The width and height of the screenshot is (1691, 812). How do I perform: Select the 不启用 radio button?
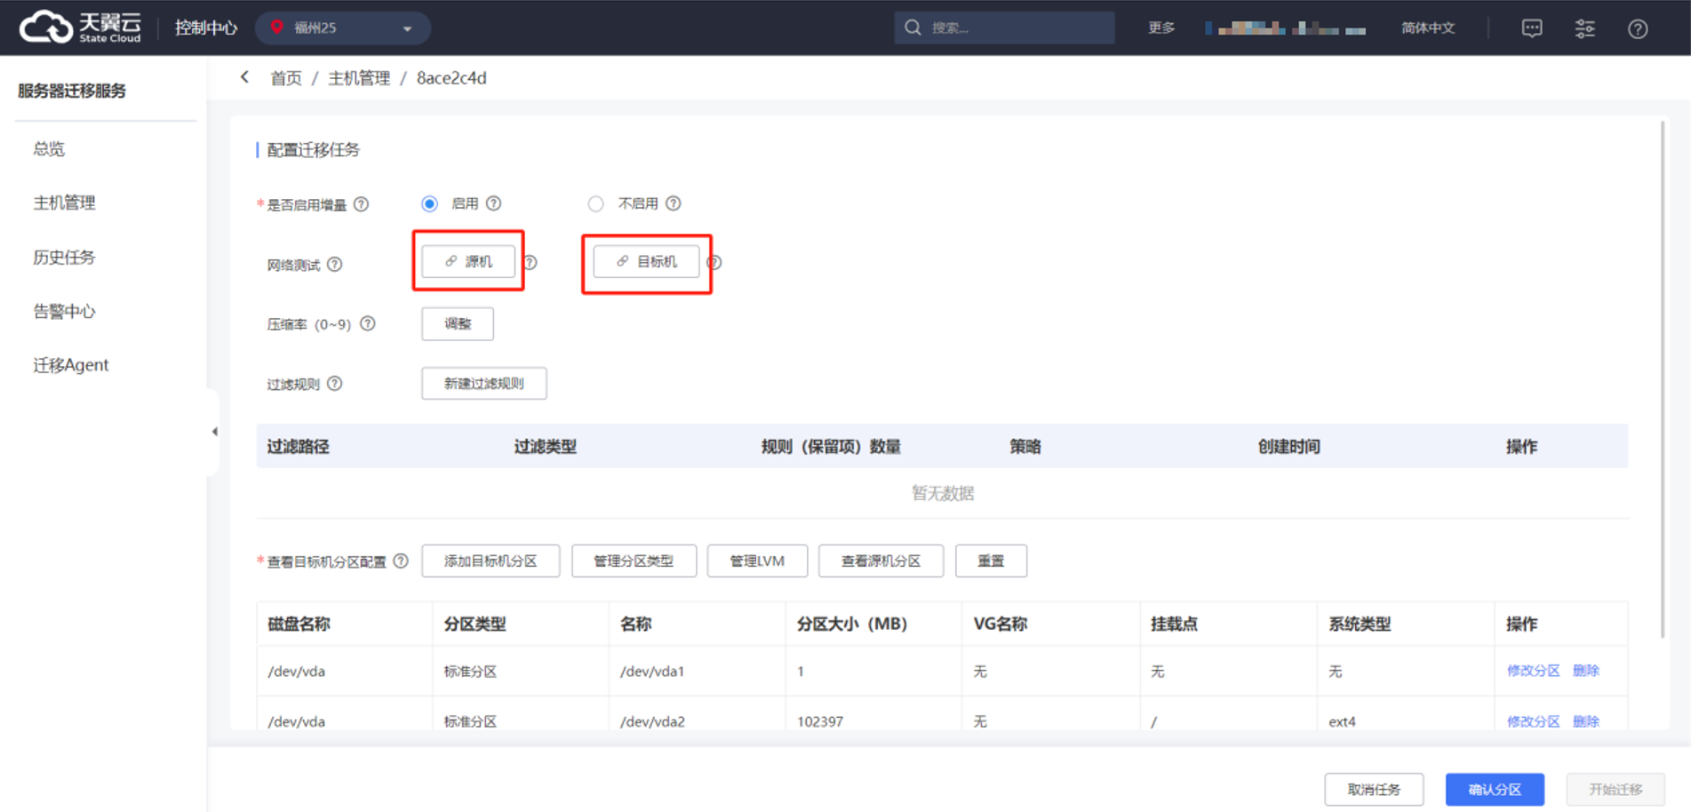pos(595,203)
